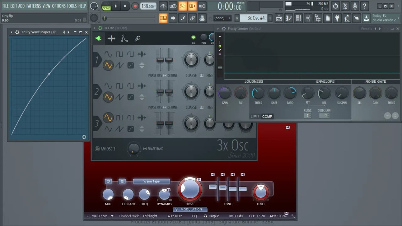Image resolution: width=402 pixels, height=226 pixels.
Task: Open the playlist view from toolbar
Action: [279, 18]
